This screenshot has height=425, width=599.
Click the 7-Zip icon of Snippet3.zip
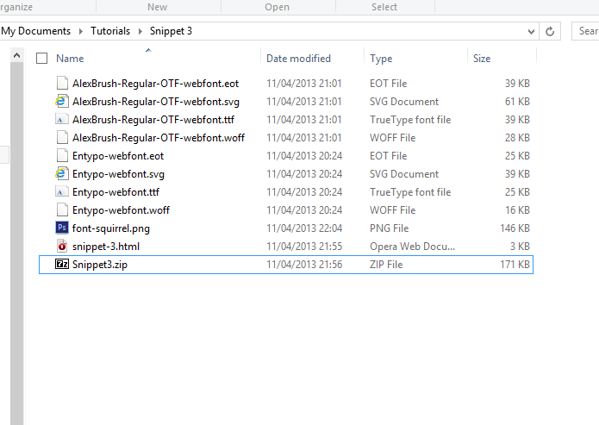pyautogui.click(x=62, y=264)
